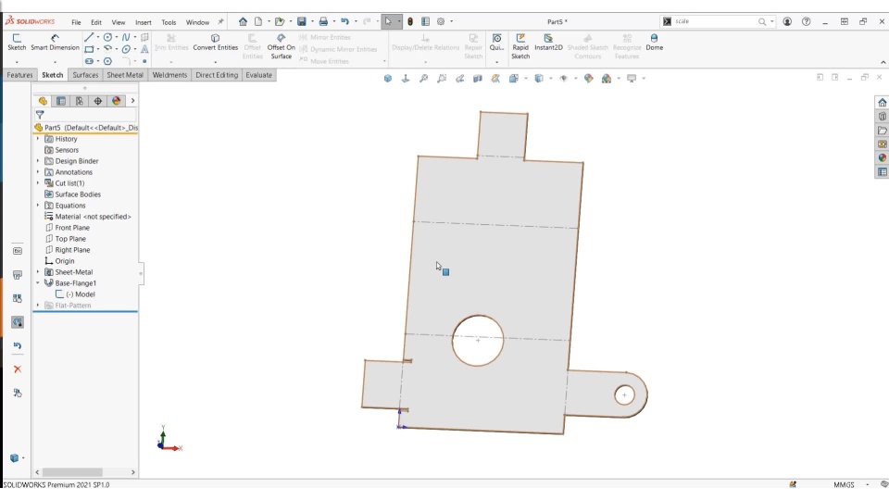Toggle the hide/show items eye icon
Viewport: 889px width, 500px height.
click(564, 79)
